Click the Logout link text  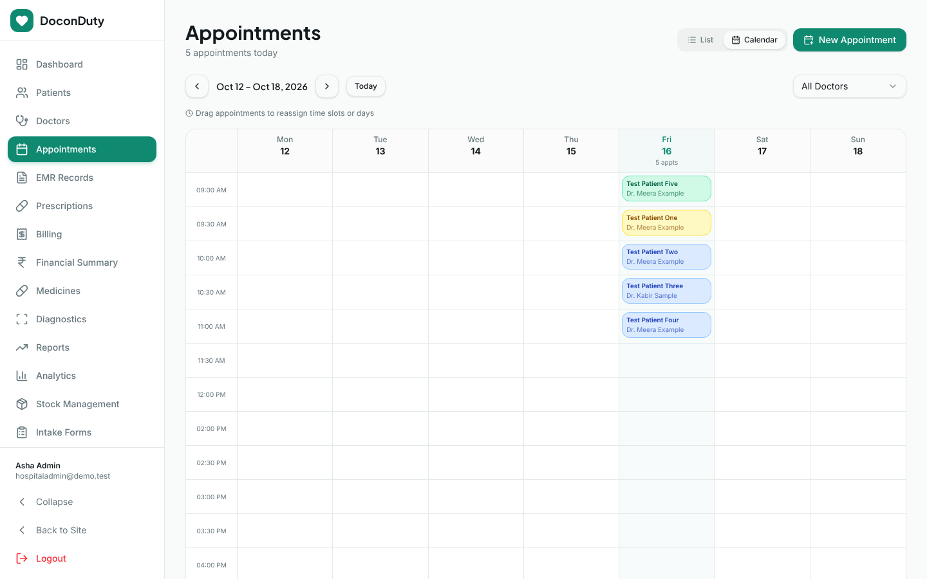51,558
